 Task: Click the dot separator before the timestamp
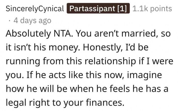(x=10, y=21)
